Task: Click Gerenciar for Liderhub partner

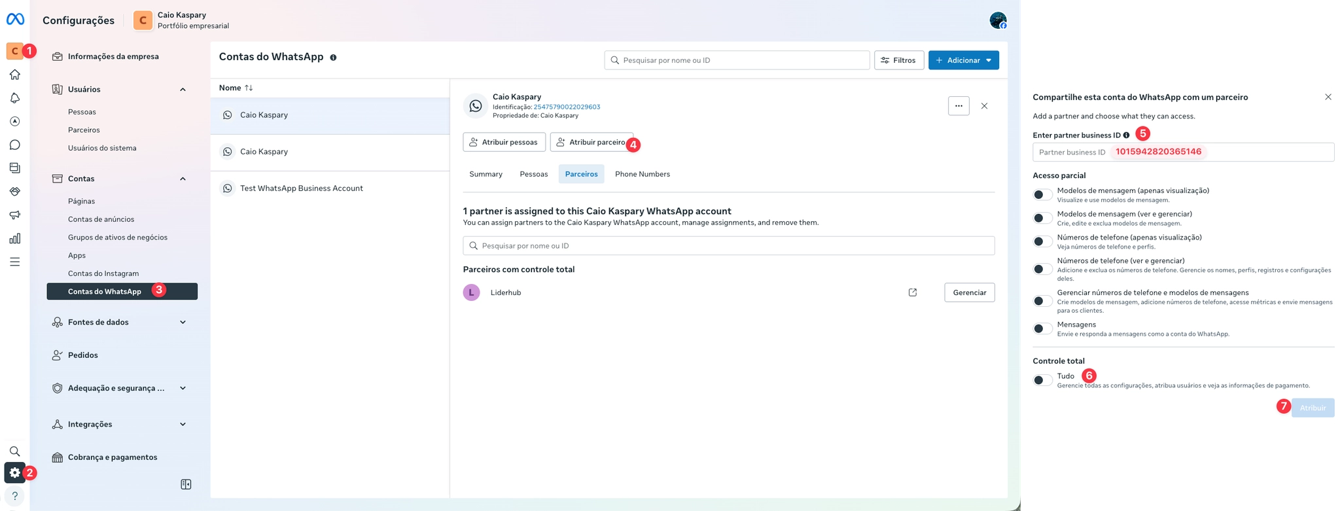Action: (x=969, y=292)
